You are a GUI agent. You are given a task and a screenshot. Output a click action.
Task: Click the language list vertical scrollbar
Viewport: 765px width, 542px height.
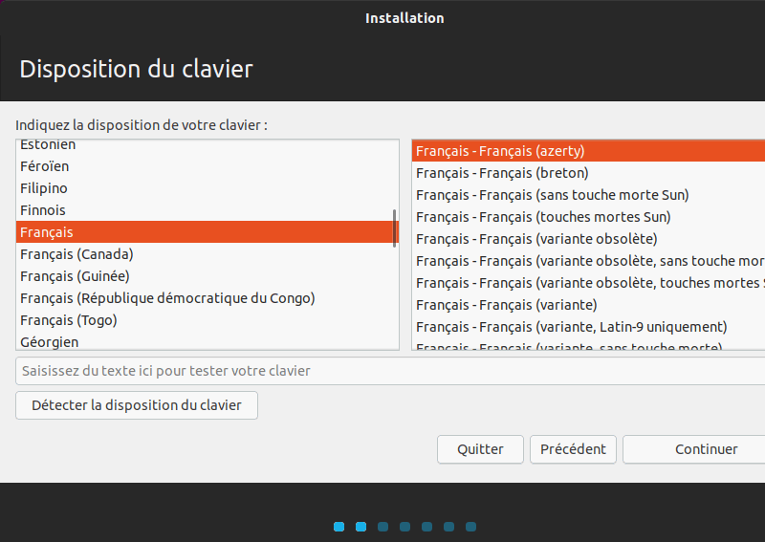(395, 229)
